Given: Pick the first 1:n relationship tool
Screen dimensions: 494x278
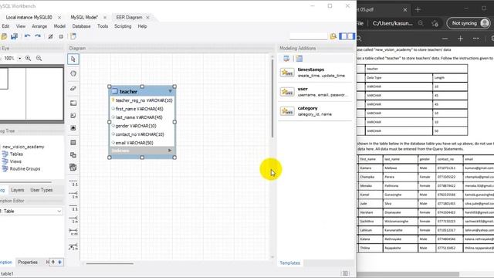Looking at the screenshot, I should coord(73,195).
